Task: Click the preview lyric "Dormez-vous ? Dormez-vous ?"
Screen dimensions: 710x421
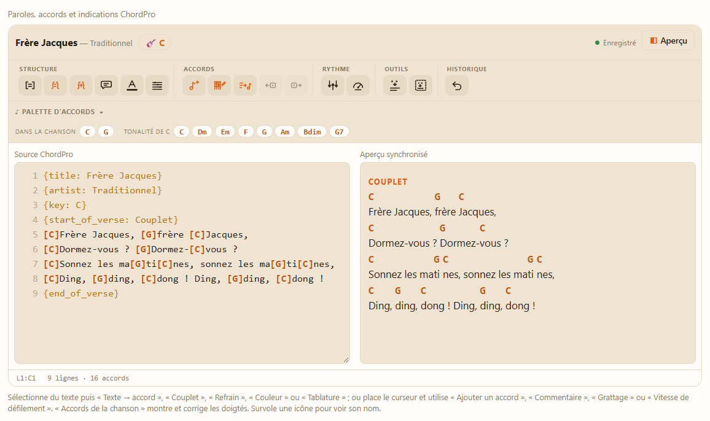Action: pyautogui.click(x=439, y=243)
